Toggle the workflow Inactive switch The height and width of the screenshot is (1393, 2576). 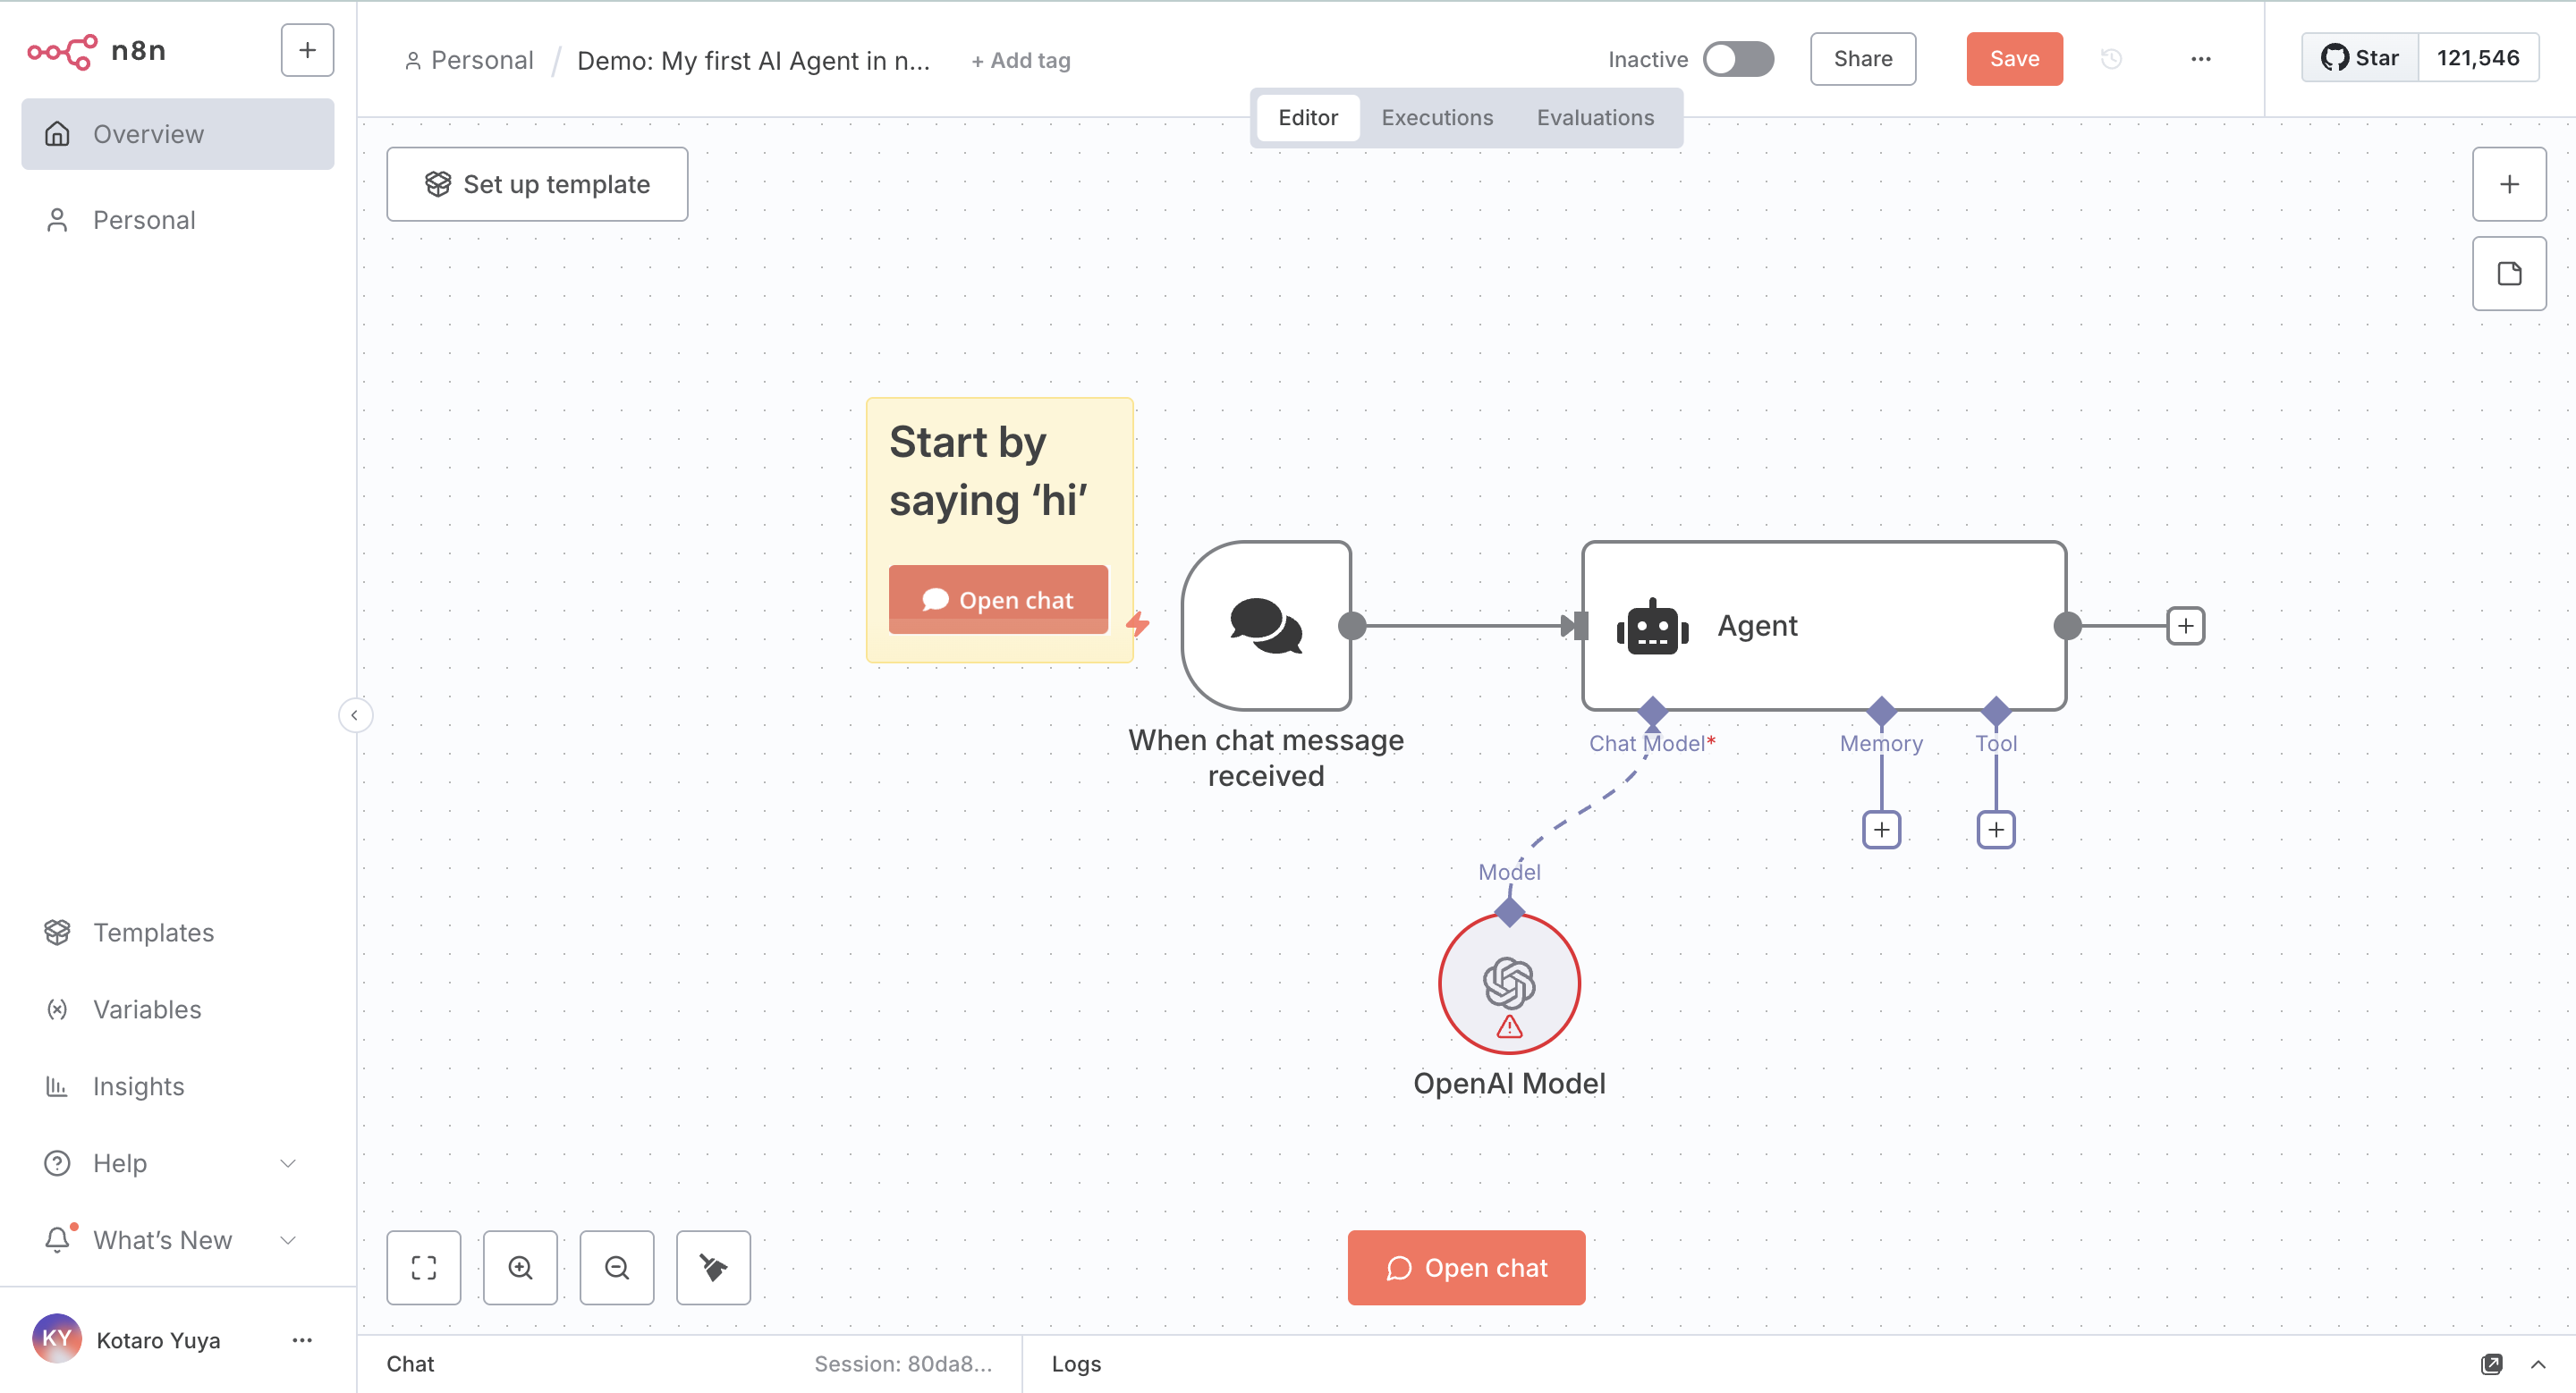point(1738,59)
